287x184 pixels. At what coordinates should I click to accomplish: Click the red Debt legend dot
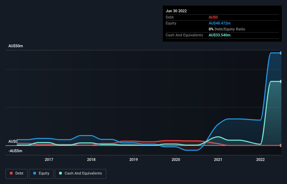point(11,173)
